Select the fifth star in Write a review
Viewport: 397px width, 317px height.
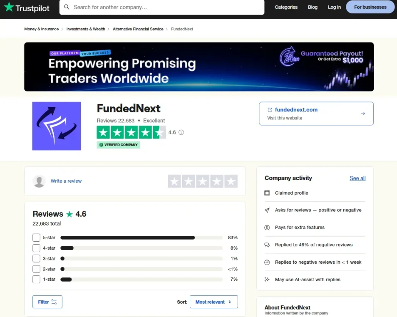click(x=231, y=181)
